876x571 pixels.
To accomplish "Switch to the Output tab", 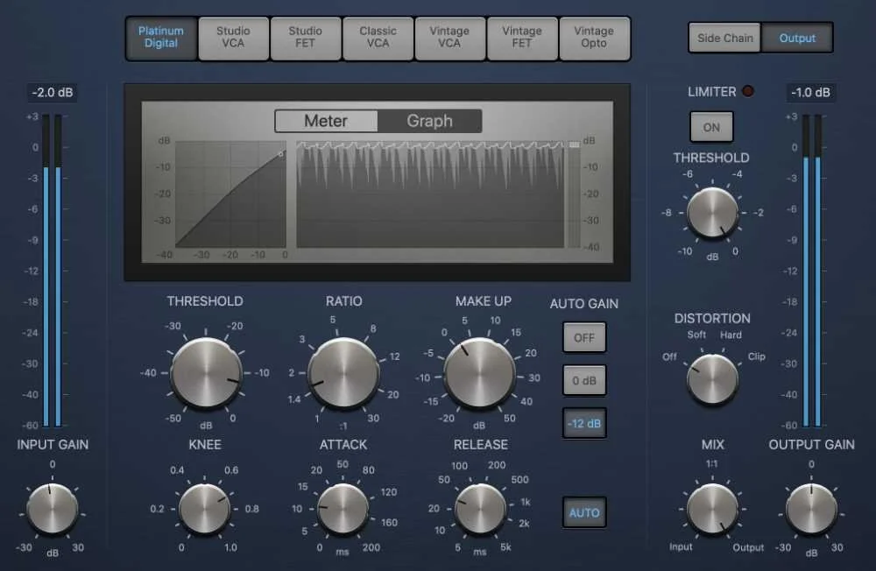I will coord(797,38).
